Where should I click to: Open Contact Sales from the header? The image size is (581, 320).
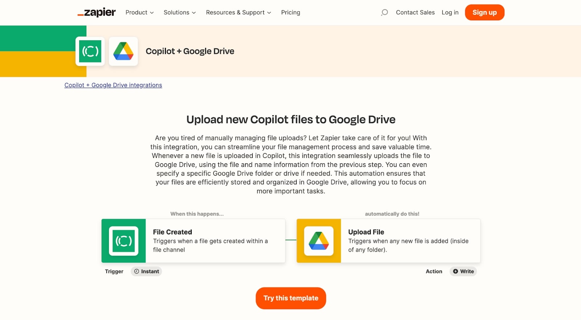tap(415, 12)
